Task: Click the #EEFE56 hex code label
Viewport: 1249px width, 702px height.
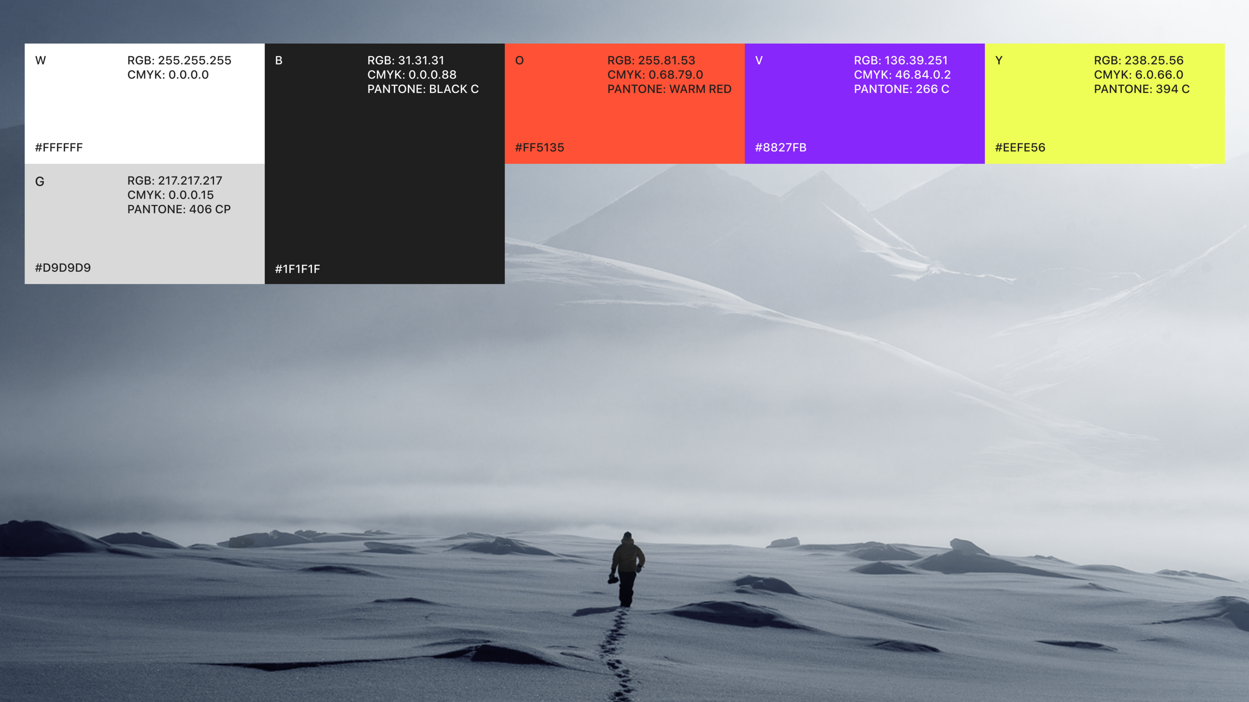Action: (x=1019, y=147)
